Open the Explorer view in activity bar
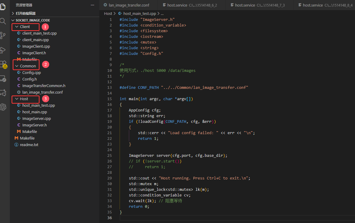 [x=3, y=7]
